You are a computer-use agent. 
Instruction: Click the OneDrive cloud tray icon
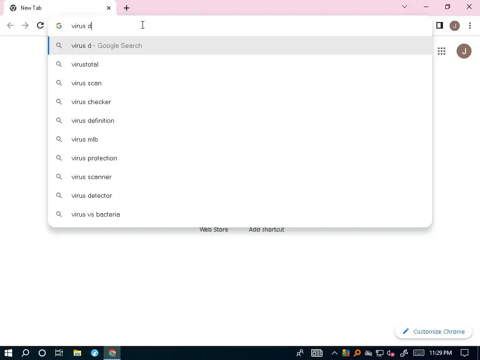[x=368, y=353]
